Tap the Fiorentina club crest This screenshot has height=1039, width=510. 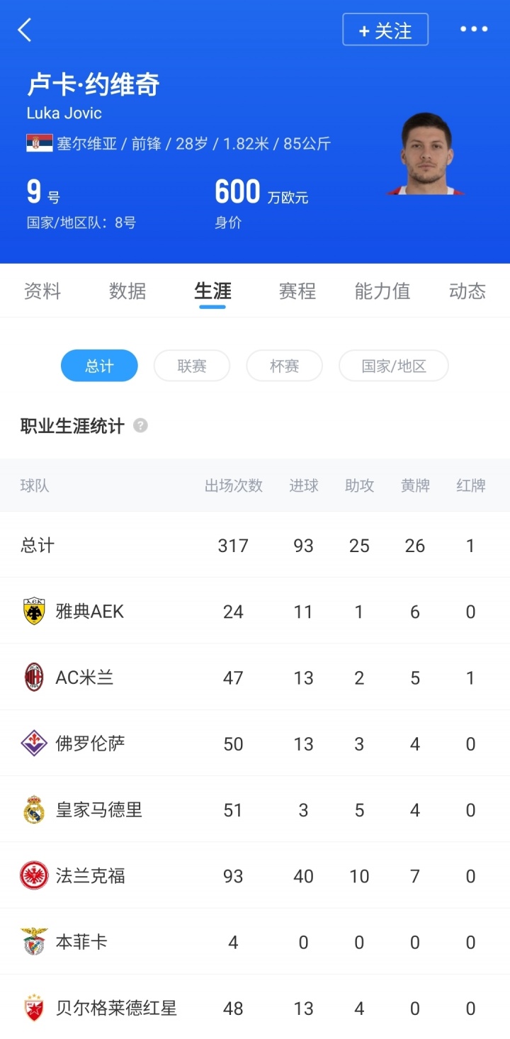(33, 743)
